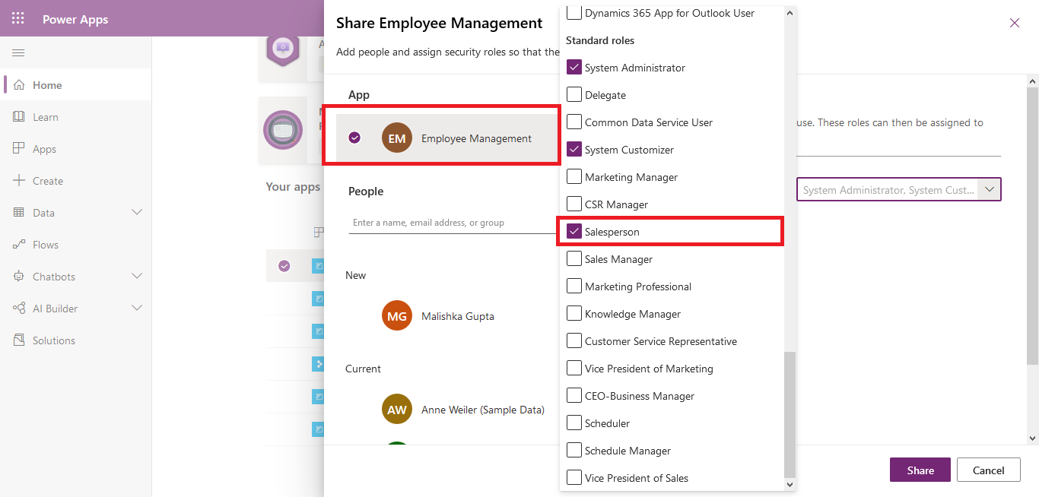The image size is (1039, 497).
Task: Check the Marketing Professional role
Action: (574, 286)
